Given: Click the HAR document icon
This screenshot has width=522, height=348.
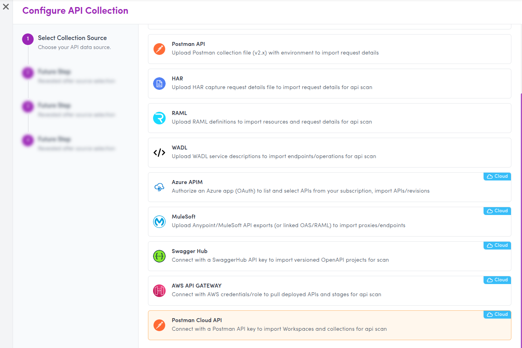Looking at the screenshot, I should [x=159, y=84].
